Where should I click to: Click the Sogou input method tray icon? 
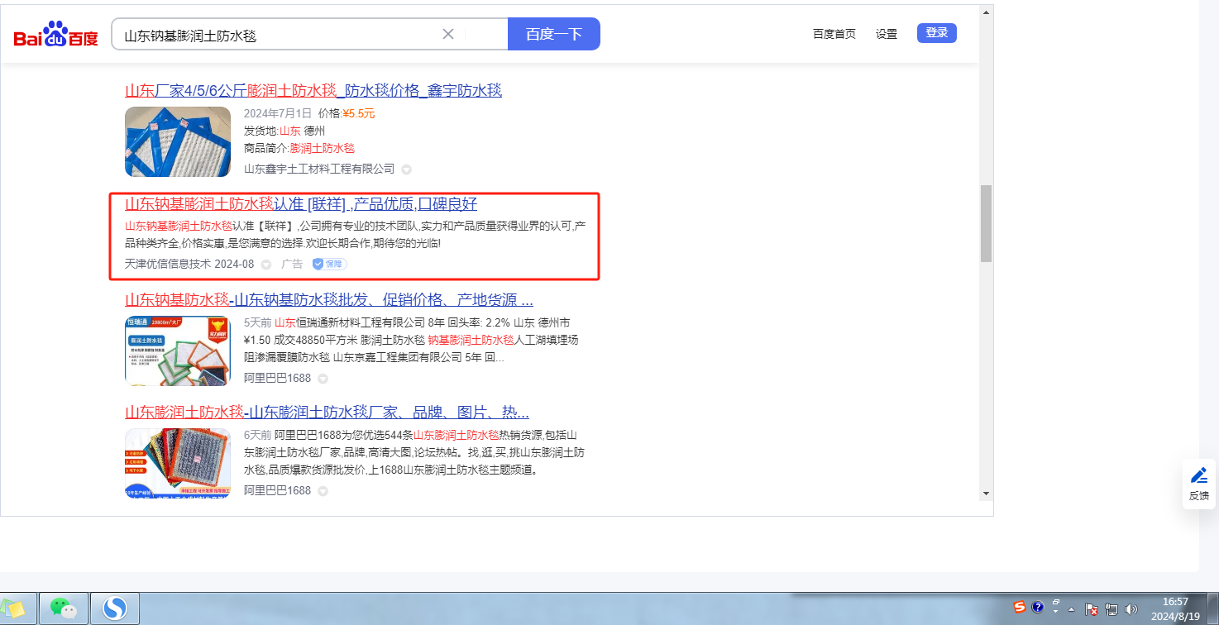tap(1021, 608)
